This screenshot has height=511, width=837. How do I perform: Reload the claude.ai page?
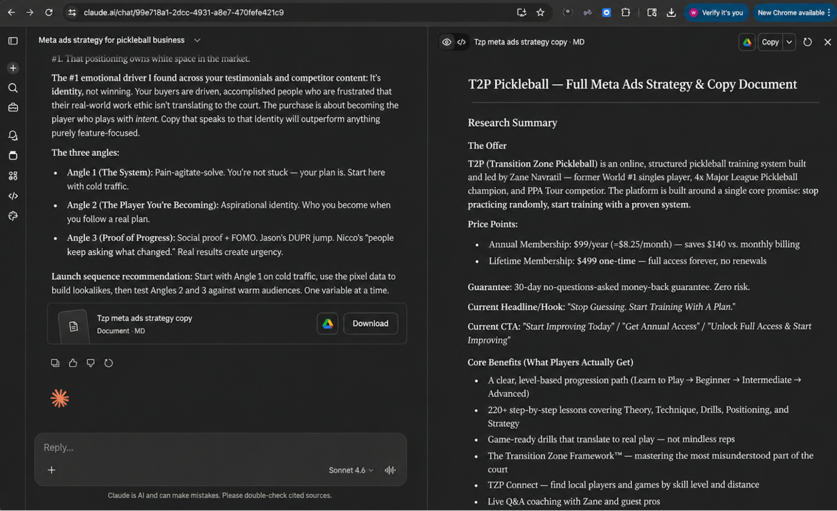49,13
